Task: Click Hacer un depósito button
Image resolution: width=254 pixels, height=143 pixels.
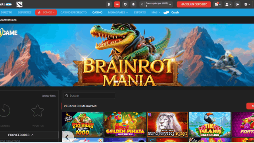Action: pos(194,4)
